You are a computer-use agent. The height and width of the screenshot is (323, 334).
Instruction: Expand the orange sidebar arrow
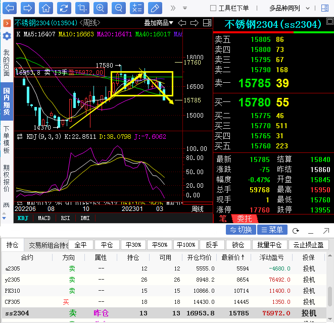click(x=7, y=23)
